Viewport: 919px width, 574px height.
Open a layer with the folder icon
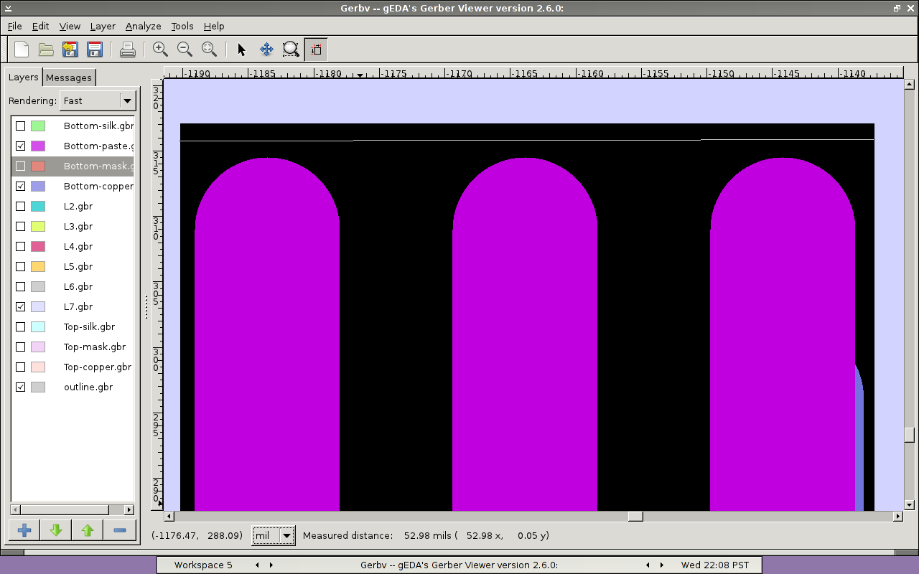pyautogui.click(x=46, y=50)
